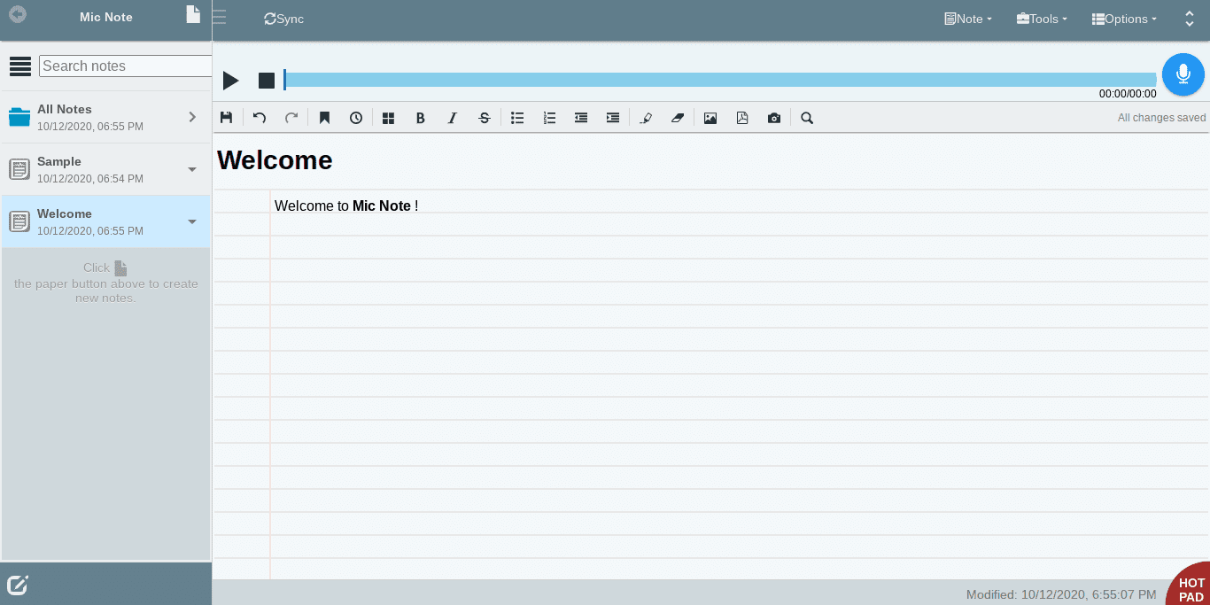The image size is (1210, 605).
Task: Create a new note with the paper icon
Action: (x=193, y=14)
